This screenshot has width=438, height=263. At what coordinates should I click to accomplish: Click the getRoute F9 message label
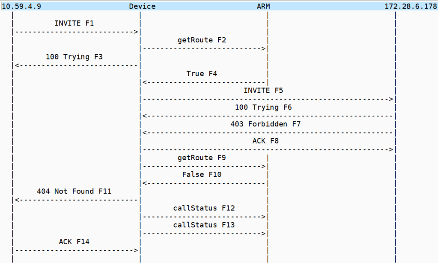[202, 158]
